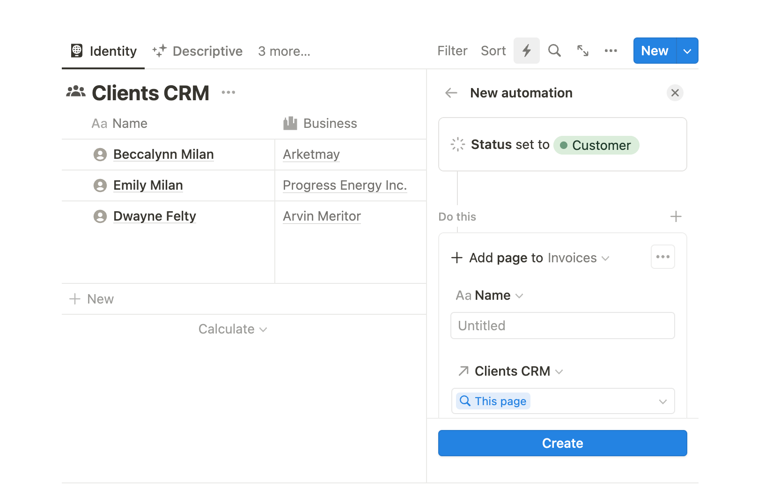Click the Untitled name input field
765x504 pixels.
[x=562, y=326]
